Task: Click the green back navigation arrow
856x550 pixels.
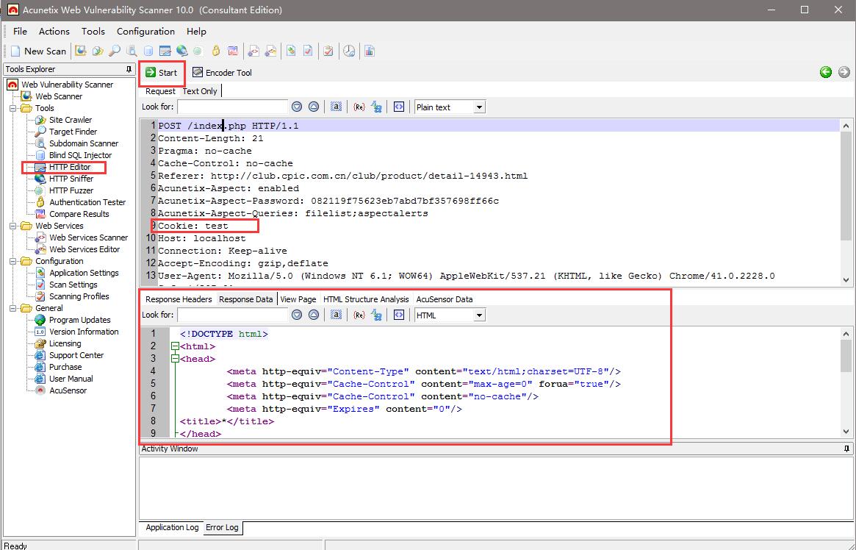Action: [x=826, y=72]
